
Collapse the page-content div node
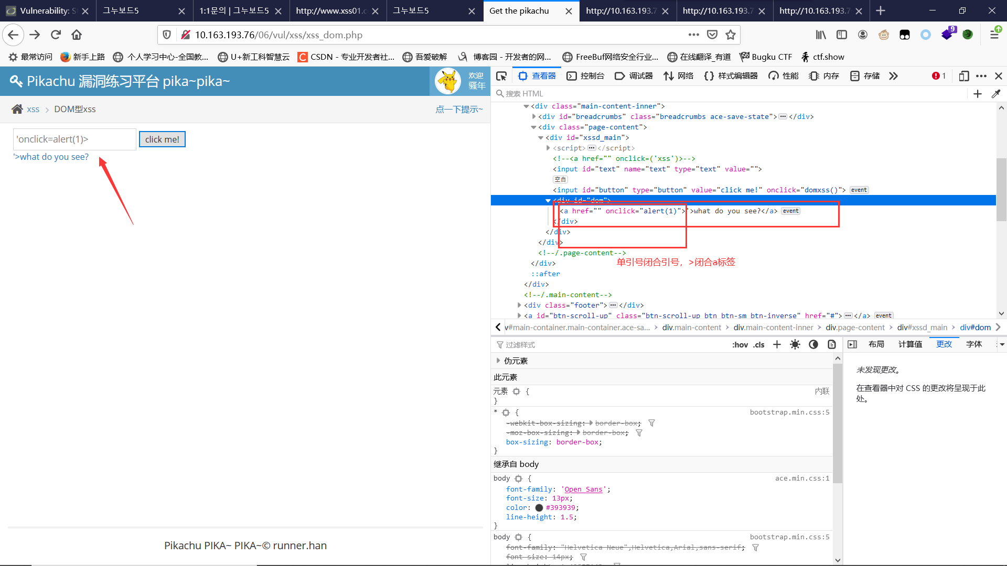(533, 127)
